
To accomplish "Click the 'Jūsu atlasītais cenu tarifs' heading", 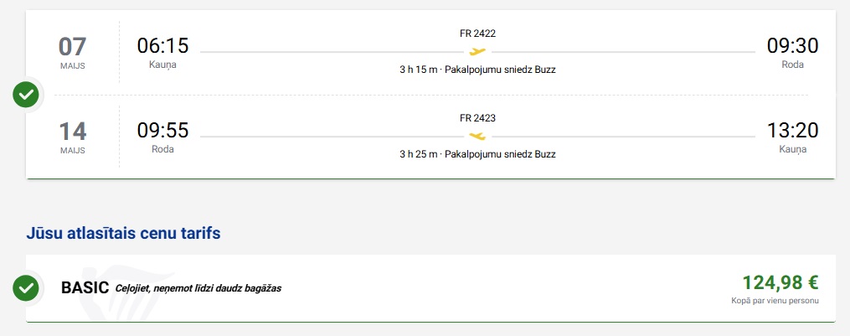I will (x=123, y=234).
